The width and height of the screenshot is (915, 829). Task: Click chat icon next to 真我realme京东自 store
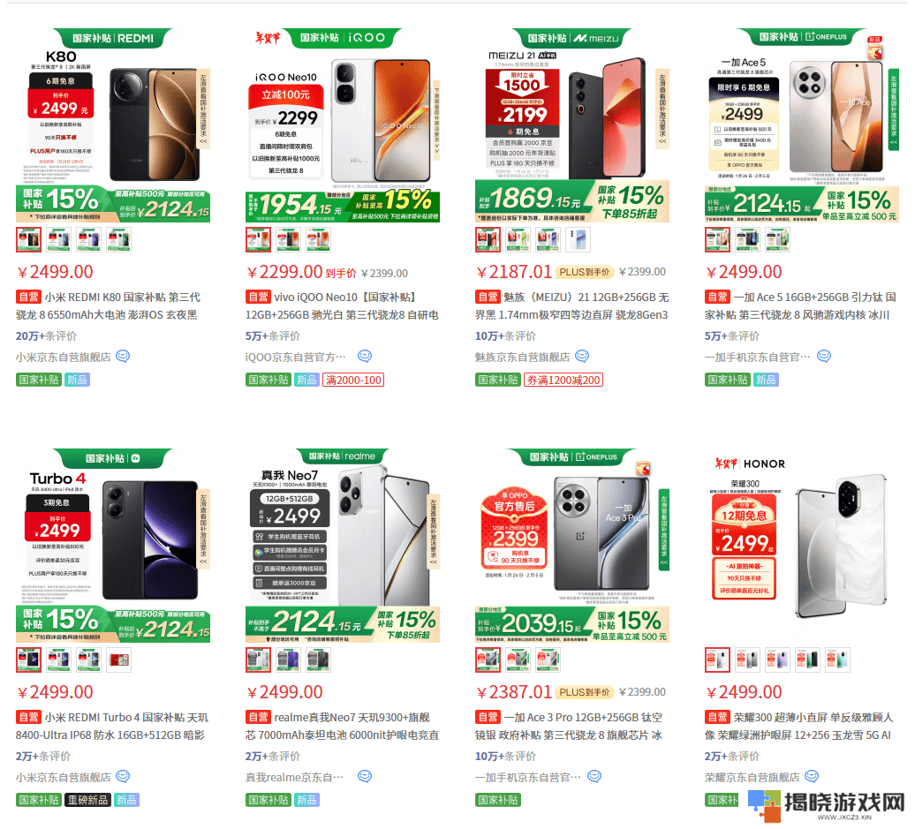pos(365,776)
